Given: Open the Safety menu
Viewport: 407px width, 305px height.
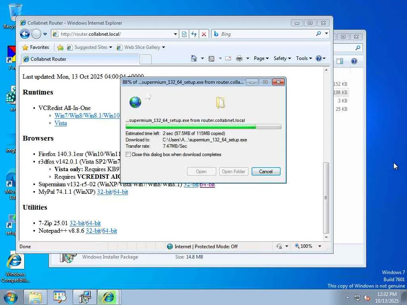Looking at the screenshot, I should click(x=282, y=58).
